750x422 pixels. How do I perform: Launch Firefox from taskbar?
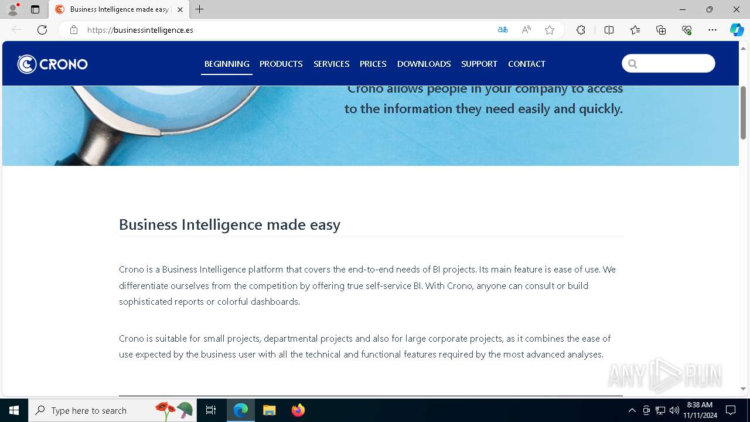tap(298, 410)
